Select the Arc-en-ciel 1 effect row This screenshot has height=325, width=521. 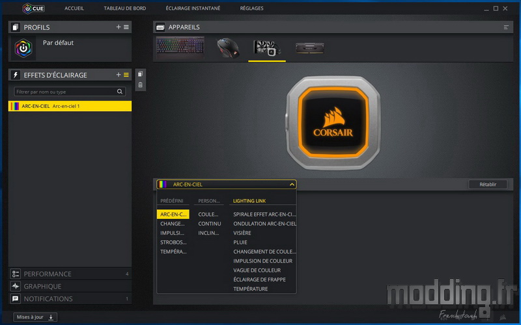coord(70,106)
